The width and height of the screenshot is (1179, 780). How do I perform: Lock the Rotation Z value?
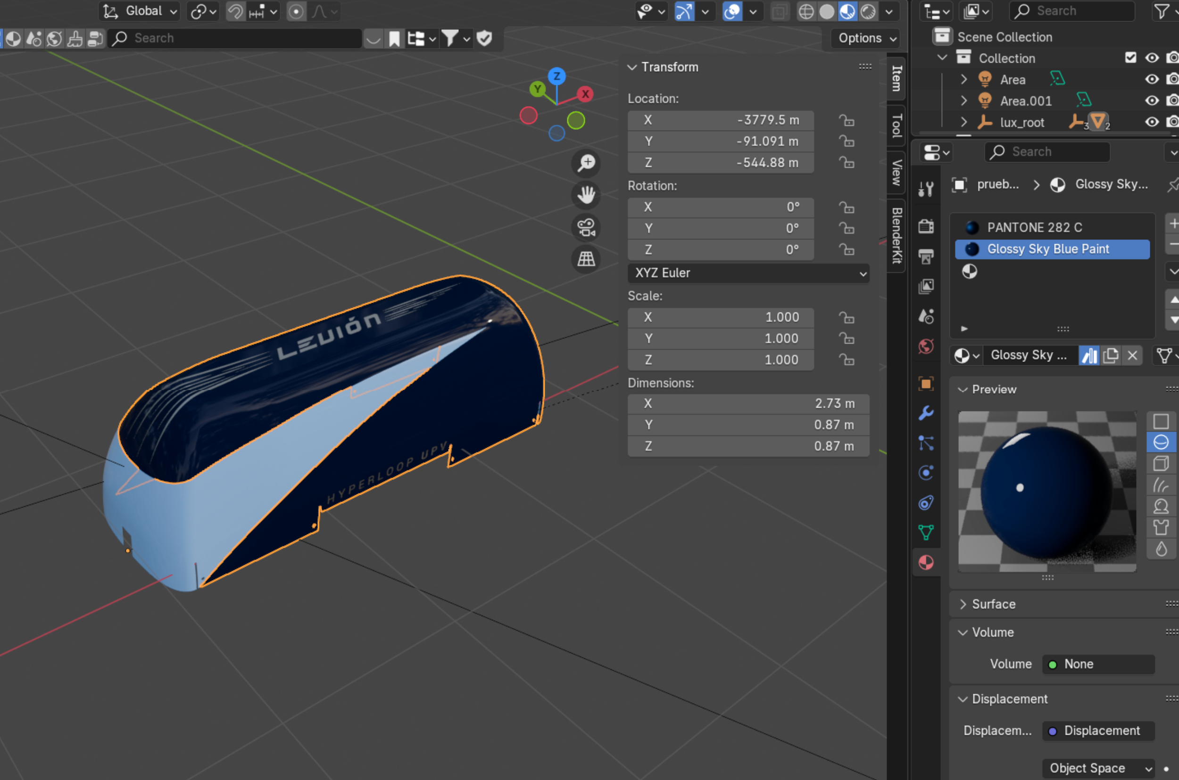[x=846, y=250]
